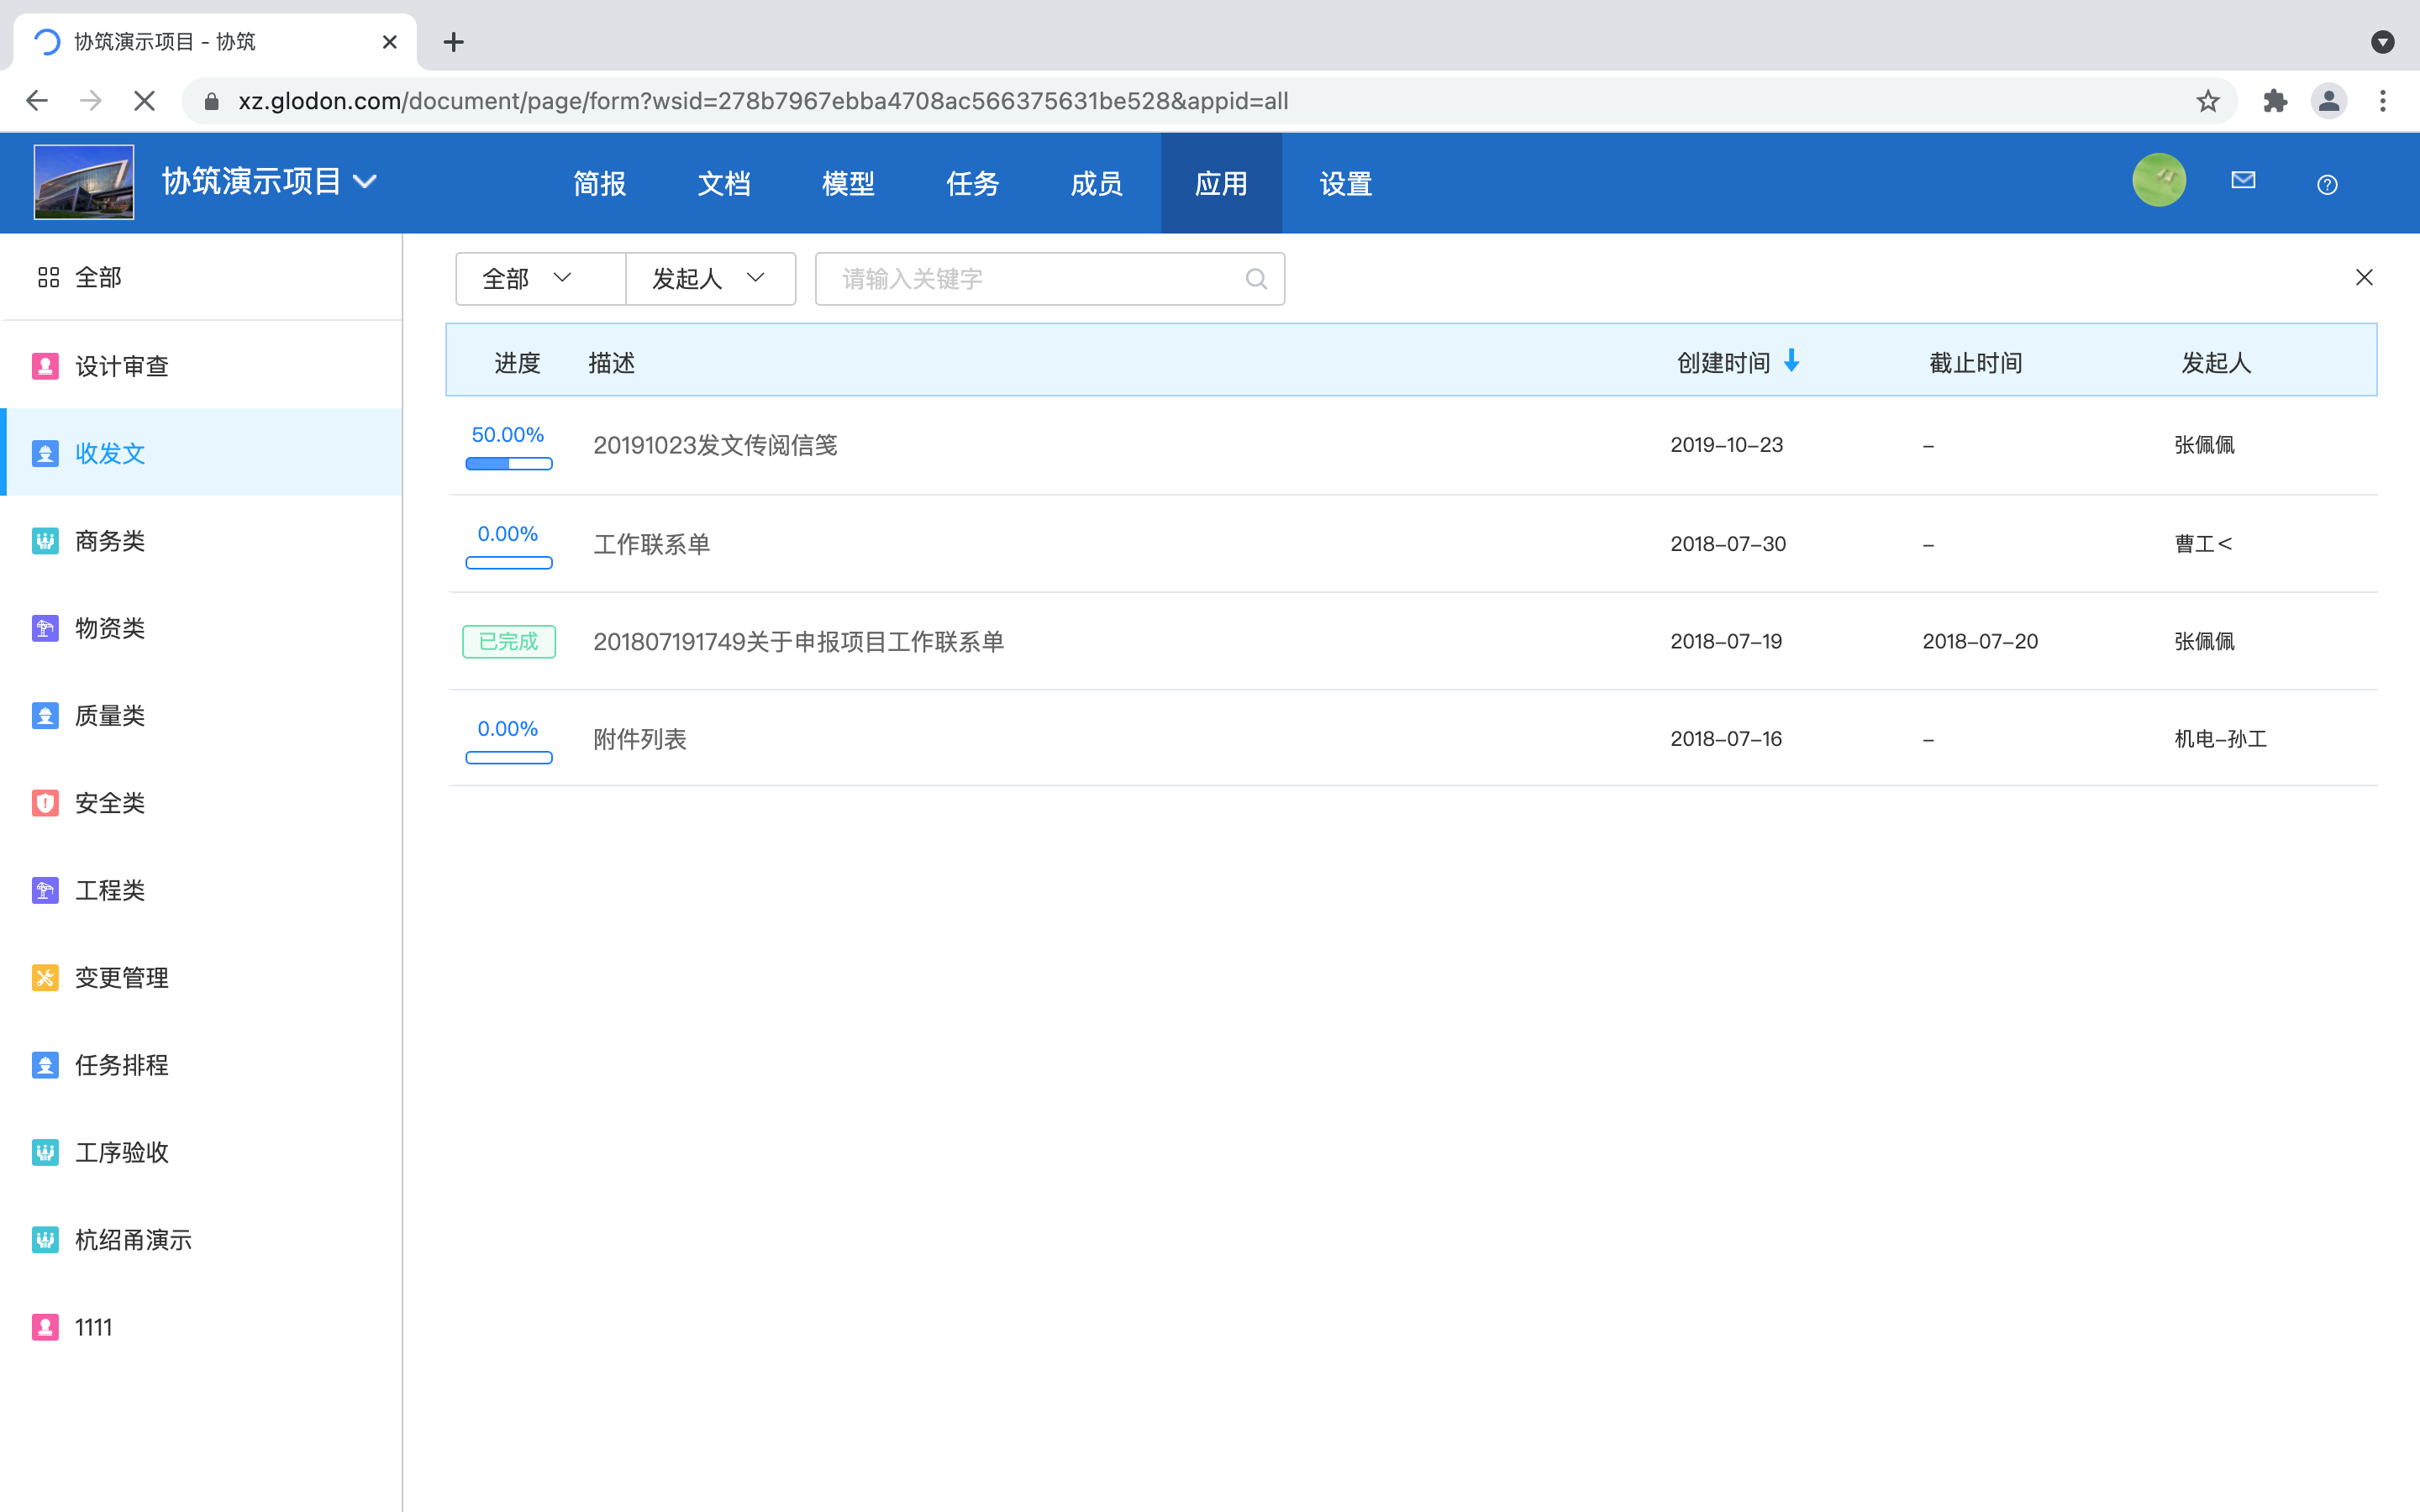The height and width of the screenshot is (1512, 2420).
Task: Open 20191023发文传阅信笺 document entry
Action: (715, 445)
